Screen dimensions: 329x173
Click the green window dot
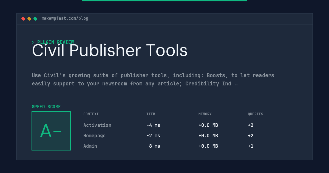click(35, 19)
